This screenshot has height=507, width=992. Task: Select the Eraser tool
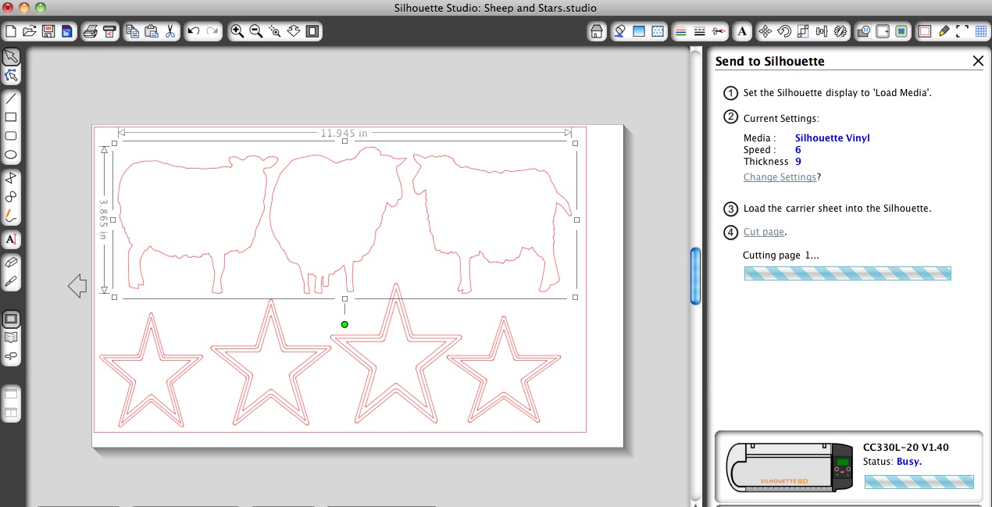11,262
